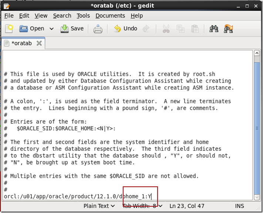Undo the last edit

click(x=125, y=29)
